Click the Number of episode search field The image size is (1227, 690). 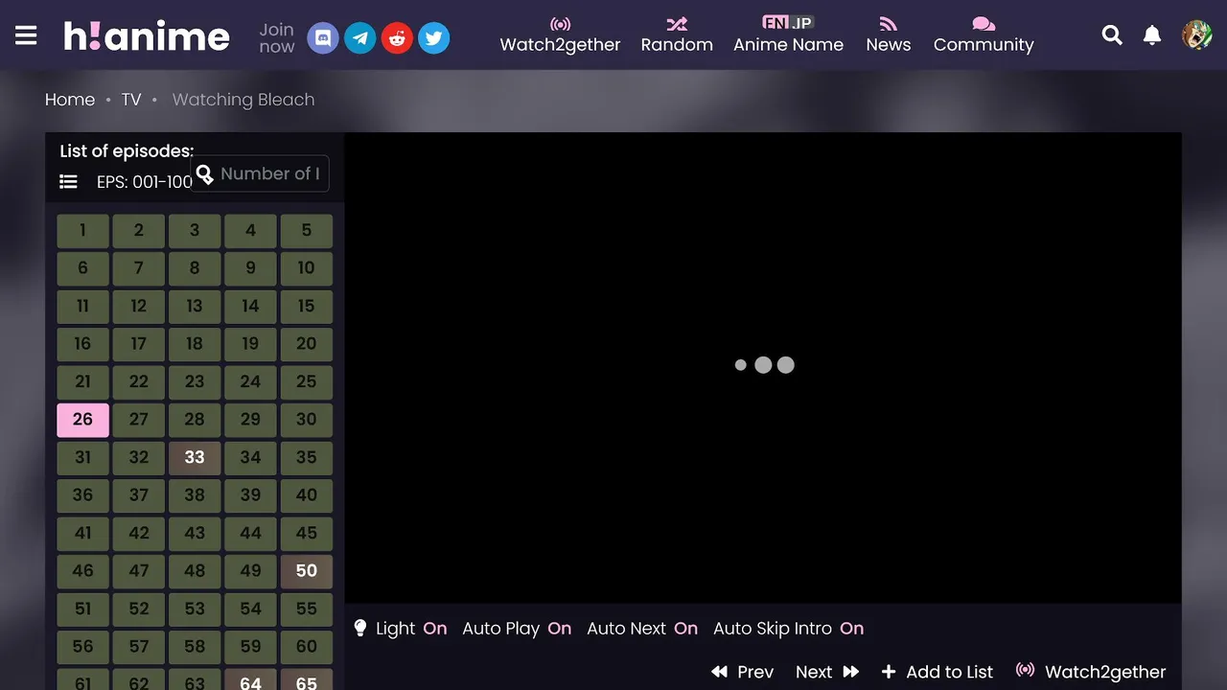tap(260, 173)
